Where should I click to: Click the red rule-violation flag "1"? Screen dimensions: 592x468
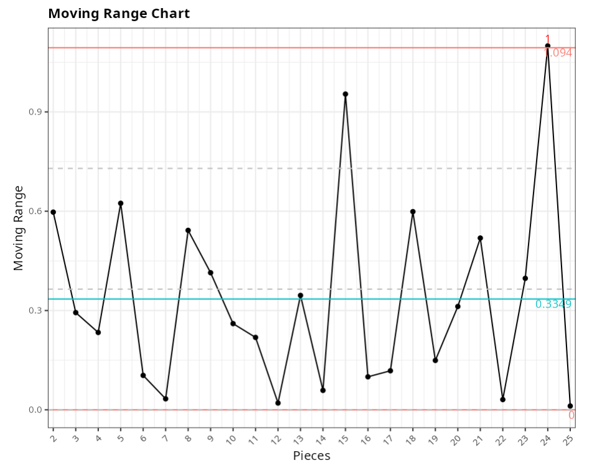(x=548, y=39)
